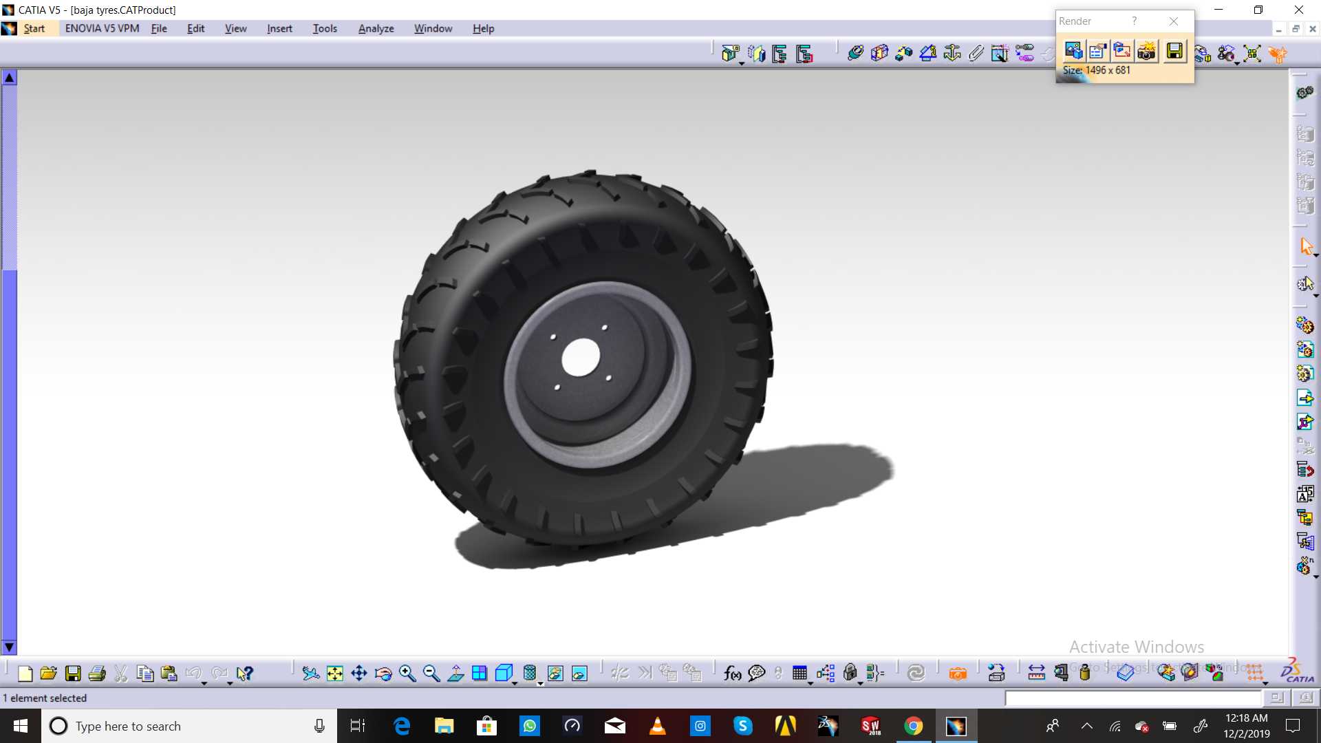Open the Edit menu
Image resolution: width=1321 pixels, height=743 pixels.
[x=195, y=28]
